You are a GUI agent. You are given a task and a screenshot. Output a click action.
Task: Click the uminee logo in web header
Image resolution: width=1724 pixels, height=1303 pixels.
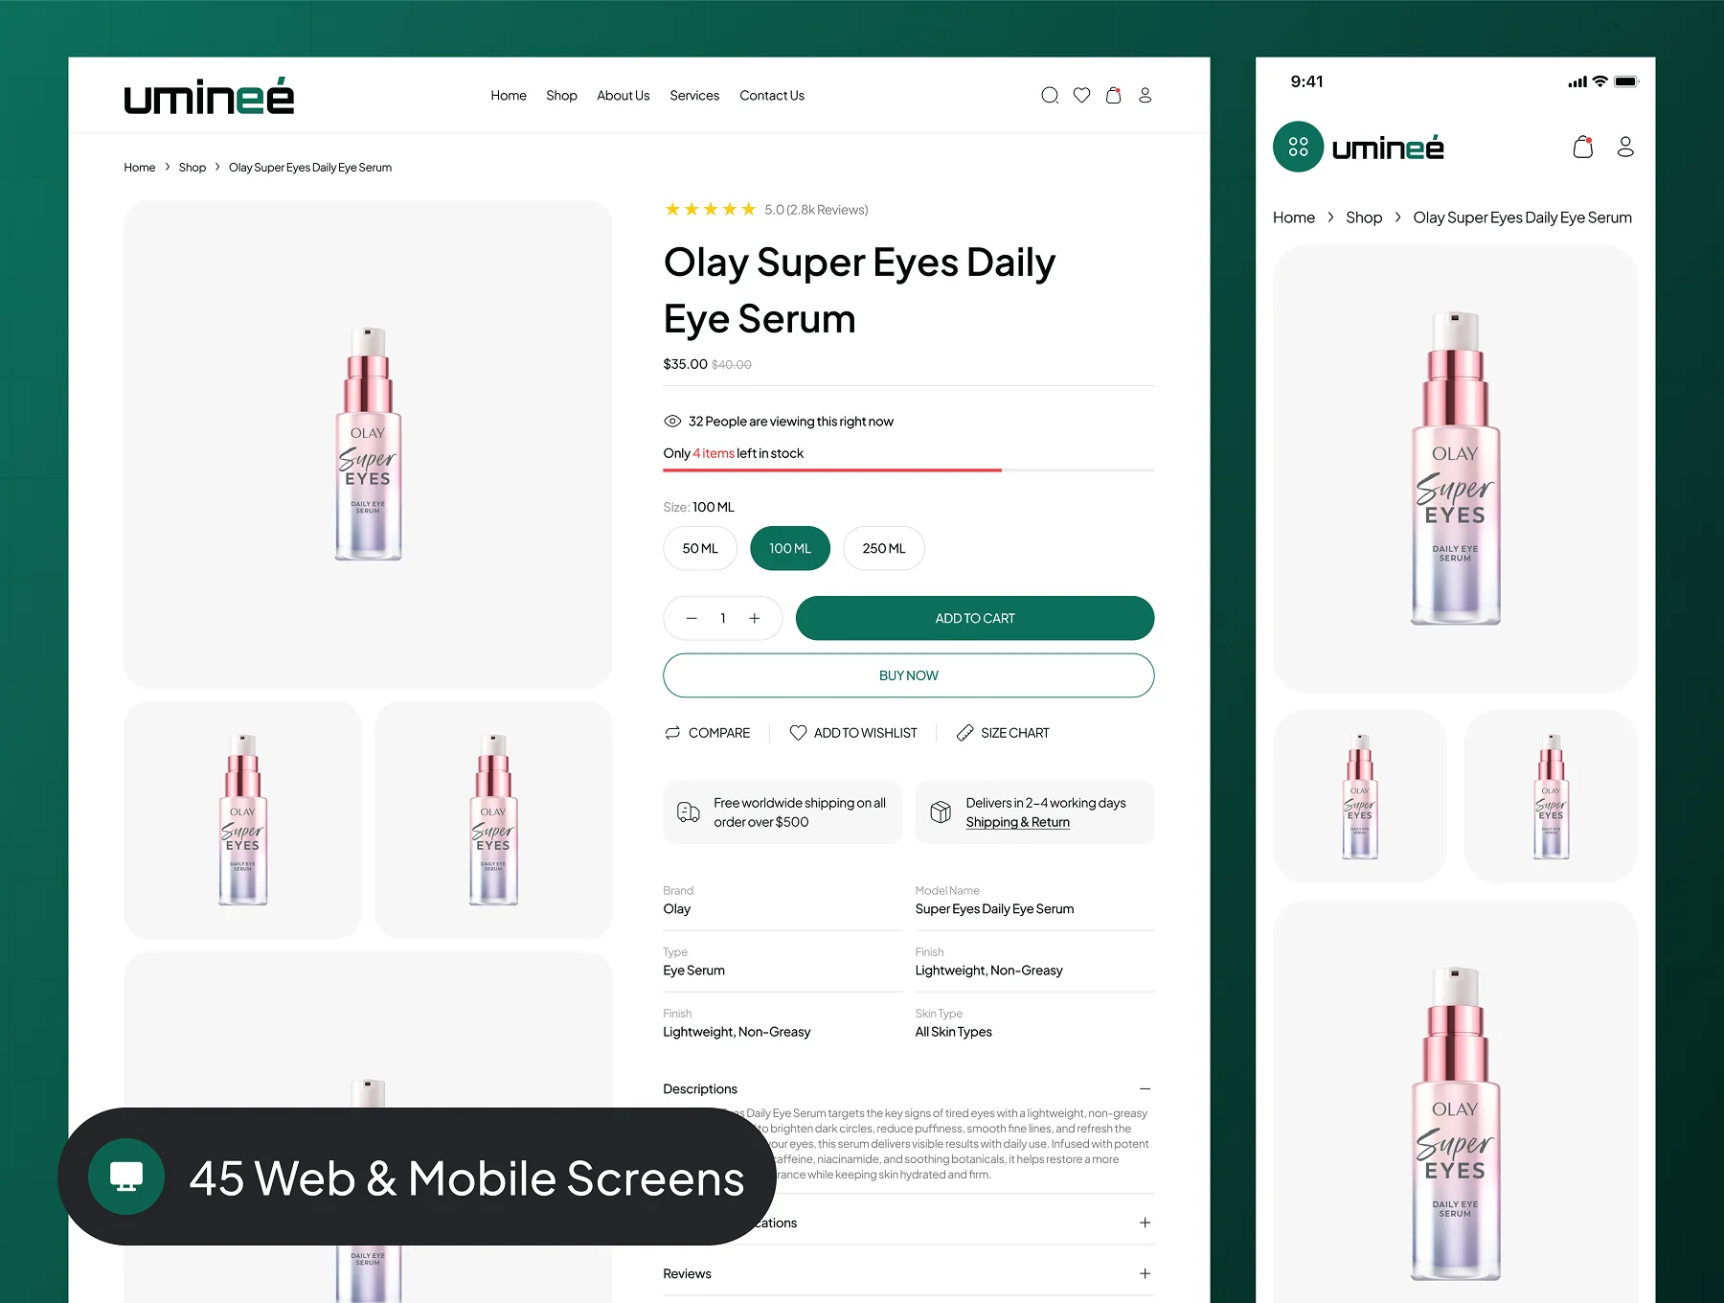(x=209, y=96)
